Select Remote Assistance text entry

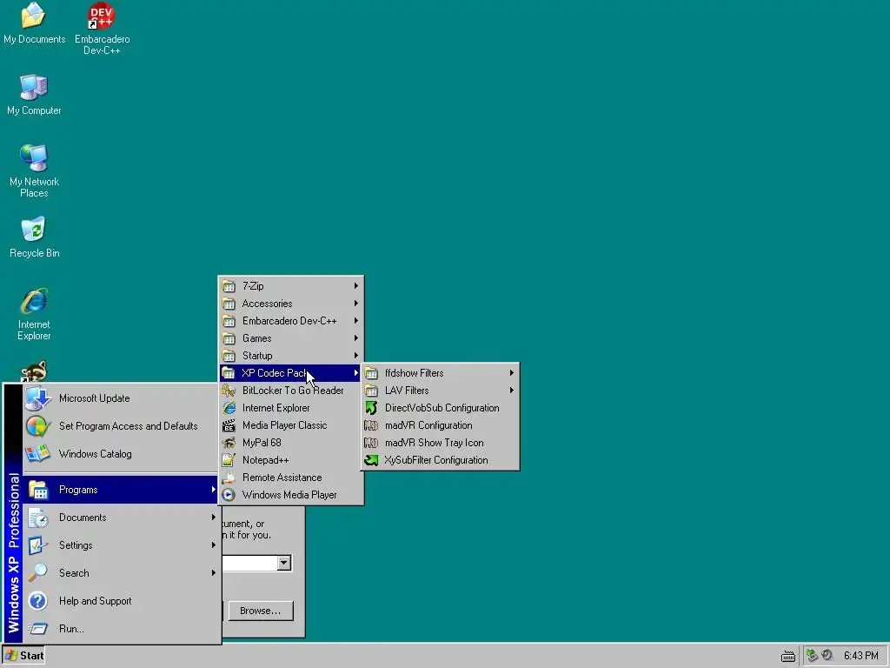coord(282,478)
